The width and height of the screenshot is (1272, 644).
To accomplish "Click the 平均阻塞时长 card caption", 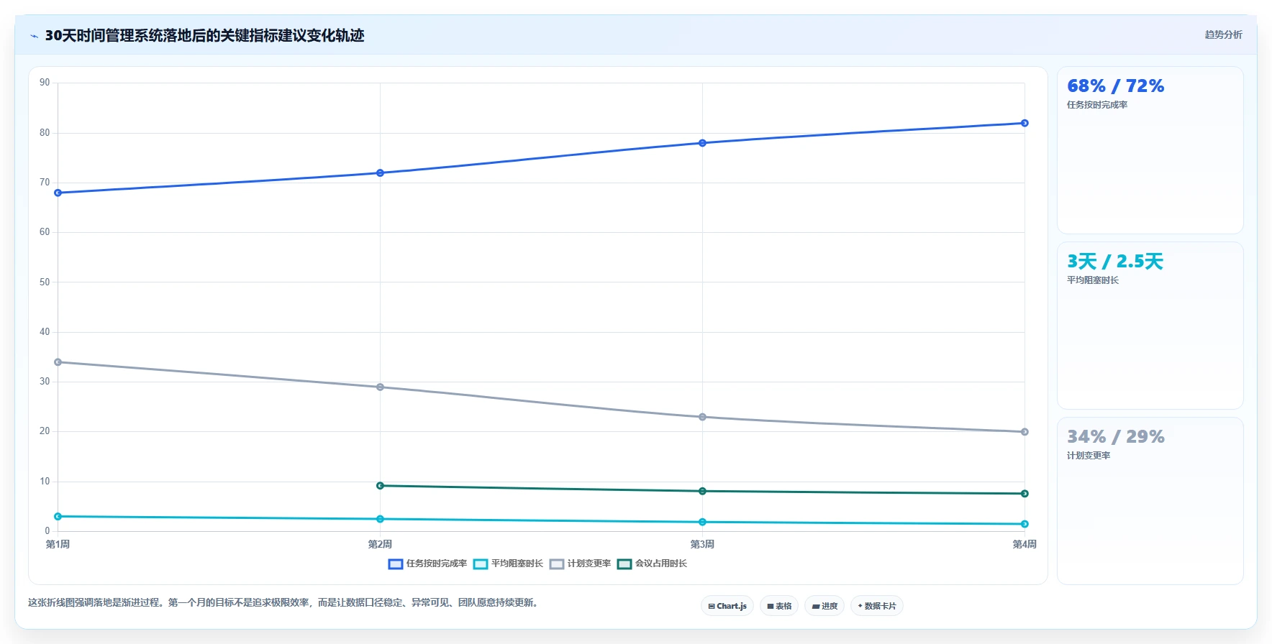I will point(1093,280).
